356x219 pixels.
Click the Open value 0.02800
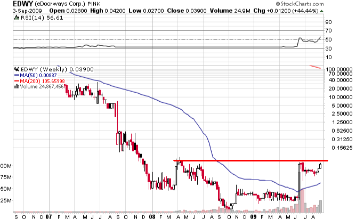(x=77, y=11)
